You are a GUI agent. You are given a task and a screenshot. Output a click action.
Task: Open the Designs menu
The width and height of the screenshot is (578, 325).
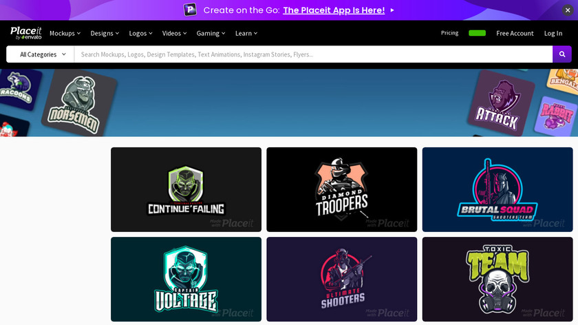(x=105, y=33)
